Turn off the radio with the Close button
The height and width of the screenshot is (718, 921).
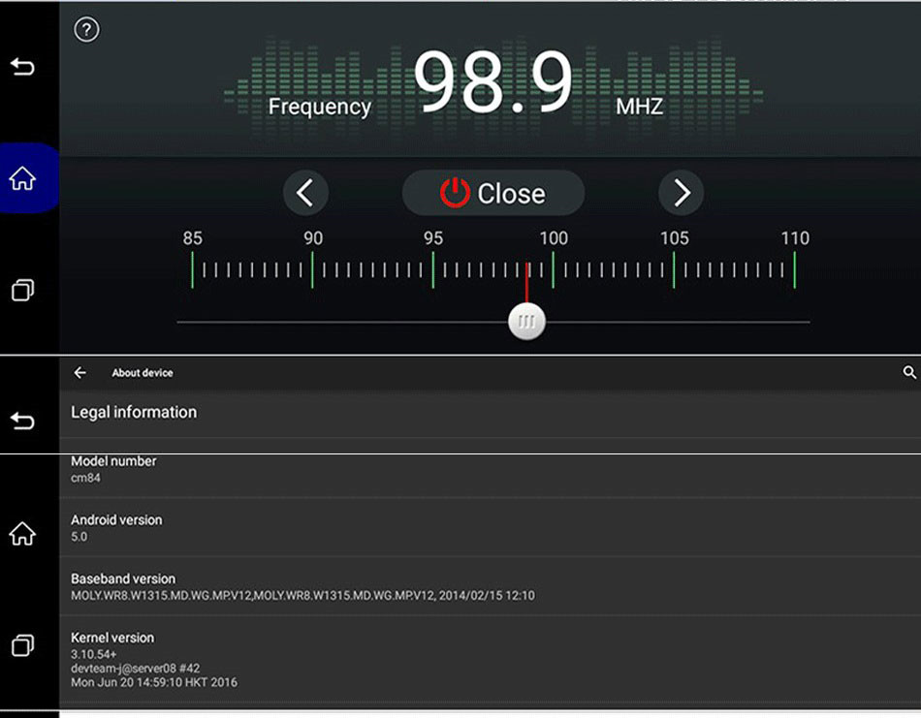point(492,194)
